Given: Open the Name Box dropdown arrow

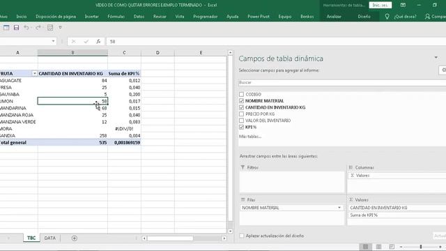Looking at the screenshot, I should click(53, 41).
